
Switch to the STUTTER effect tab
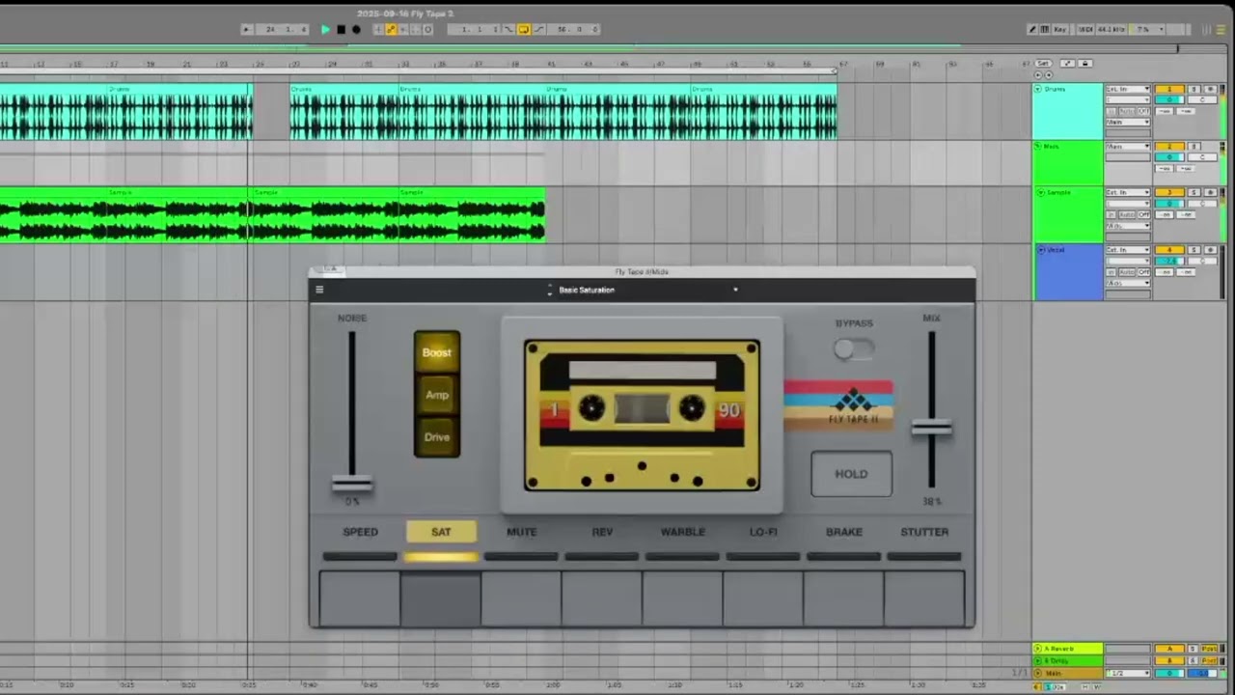click(x=924, y=532)
